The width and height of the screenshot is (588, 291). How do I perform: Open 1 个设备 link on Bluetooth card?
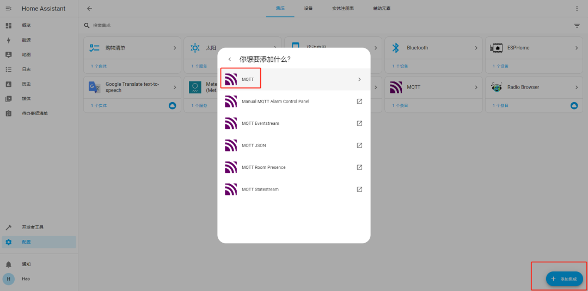[x=400, y=66]
